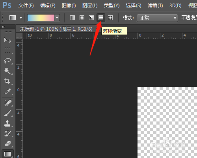Choose the Radial Gradient style
This screenshot has height=158, width=197.
82,18
